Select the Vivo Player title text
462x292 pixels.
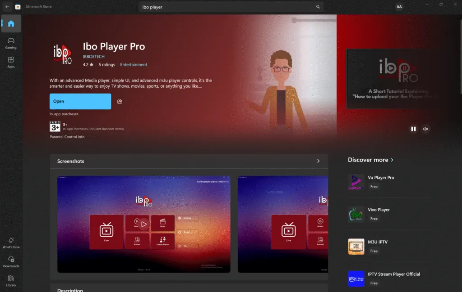pos(379,210)
